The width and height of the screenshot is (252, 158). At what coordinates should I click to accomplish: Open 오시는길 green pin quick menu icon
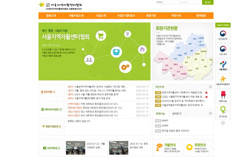coord(223,112)
